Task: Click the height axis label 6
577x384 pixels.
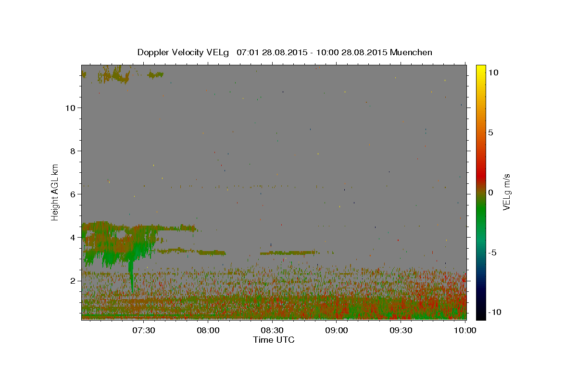Action: pos(73,194)
